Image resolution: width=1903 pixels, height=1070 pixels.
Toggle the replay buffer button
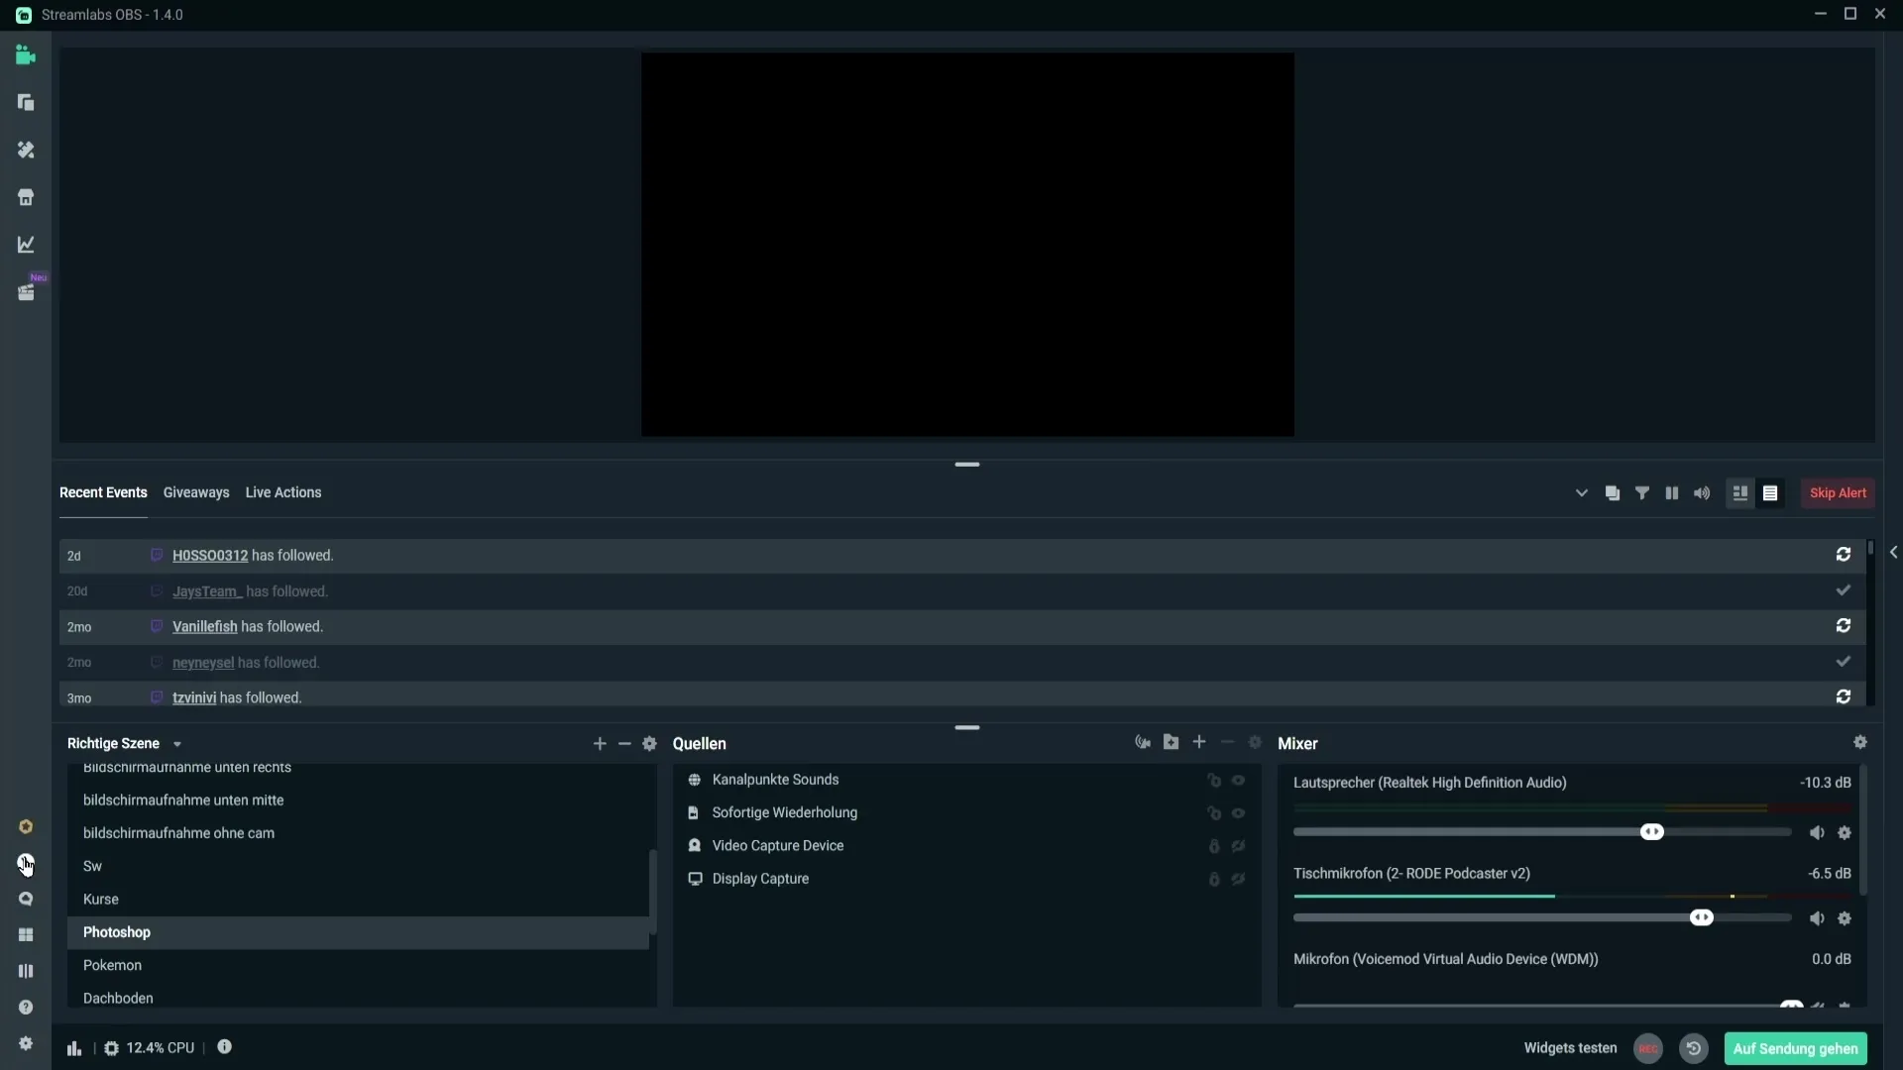[1694, 1048]
